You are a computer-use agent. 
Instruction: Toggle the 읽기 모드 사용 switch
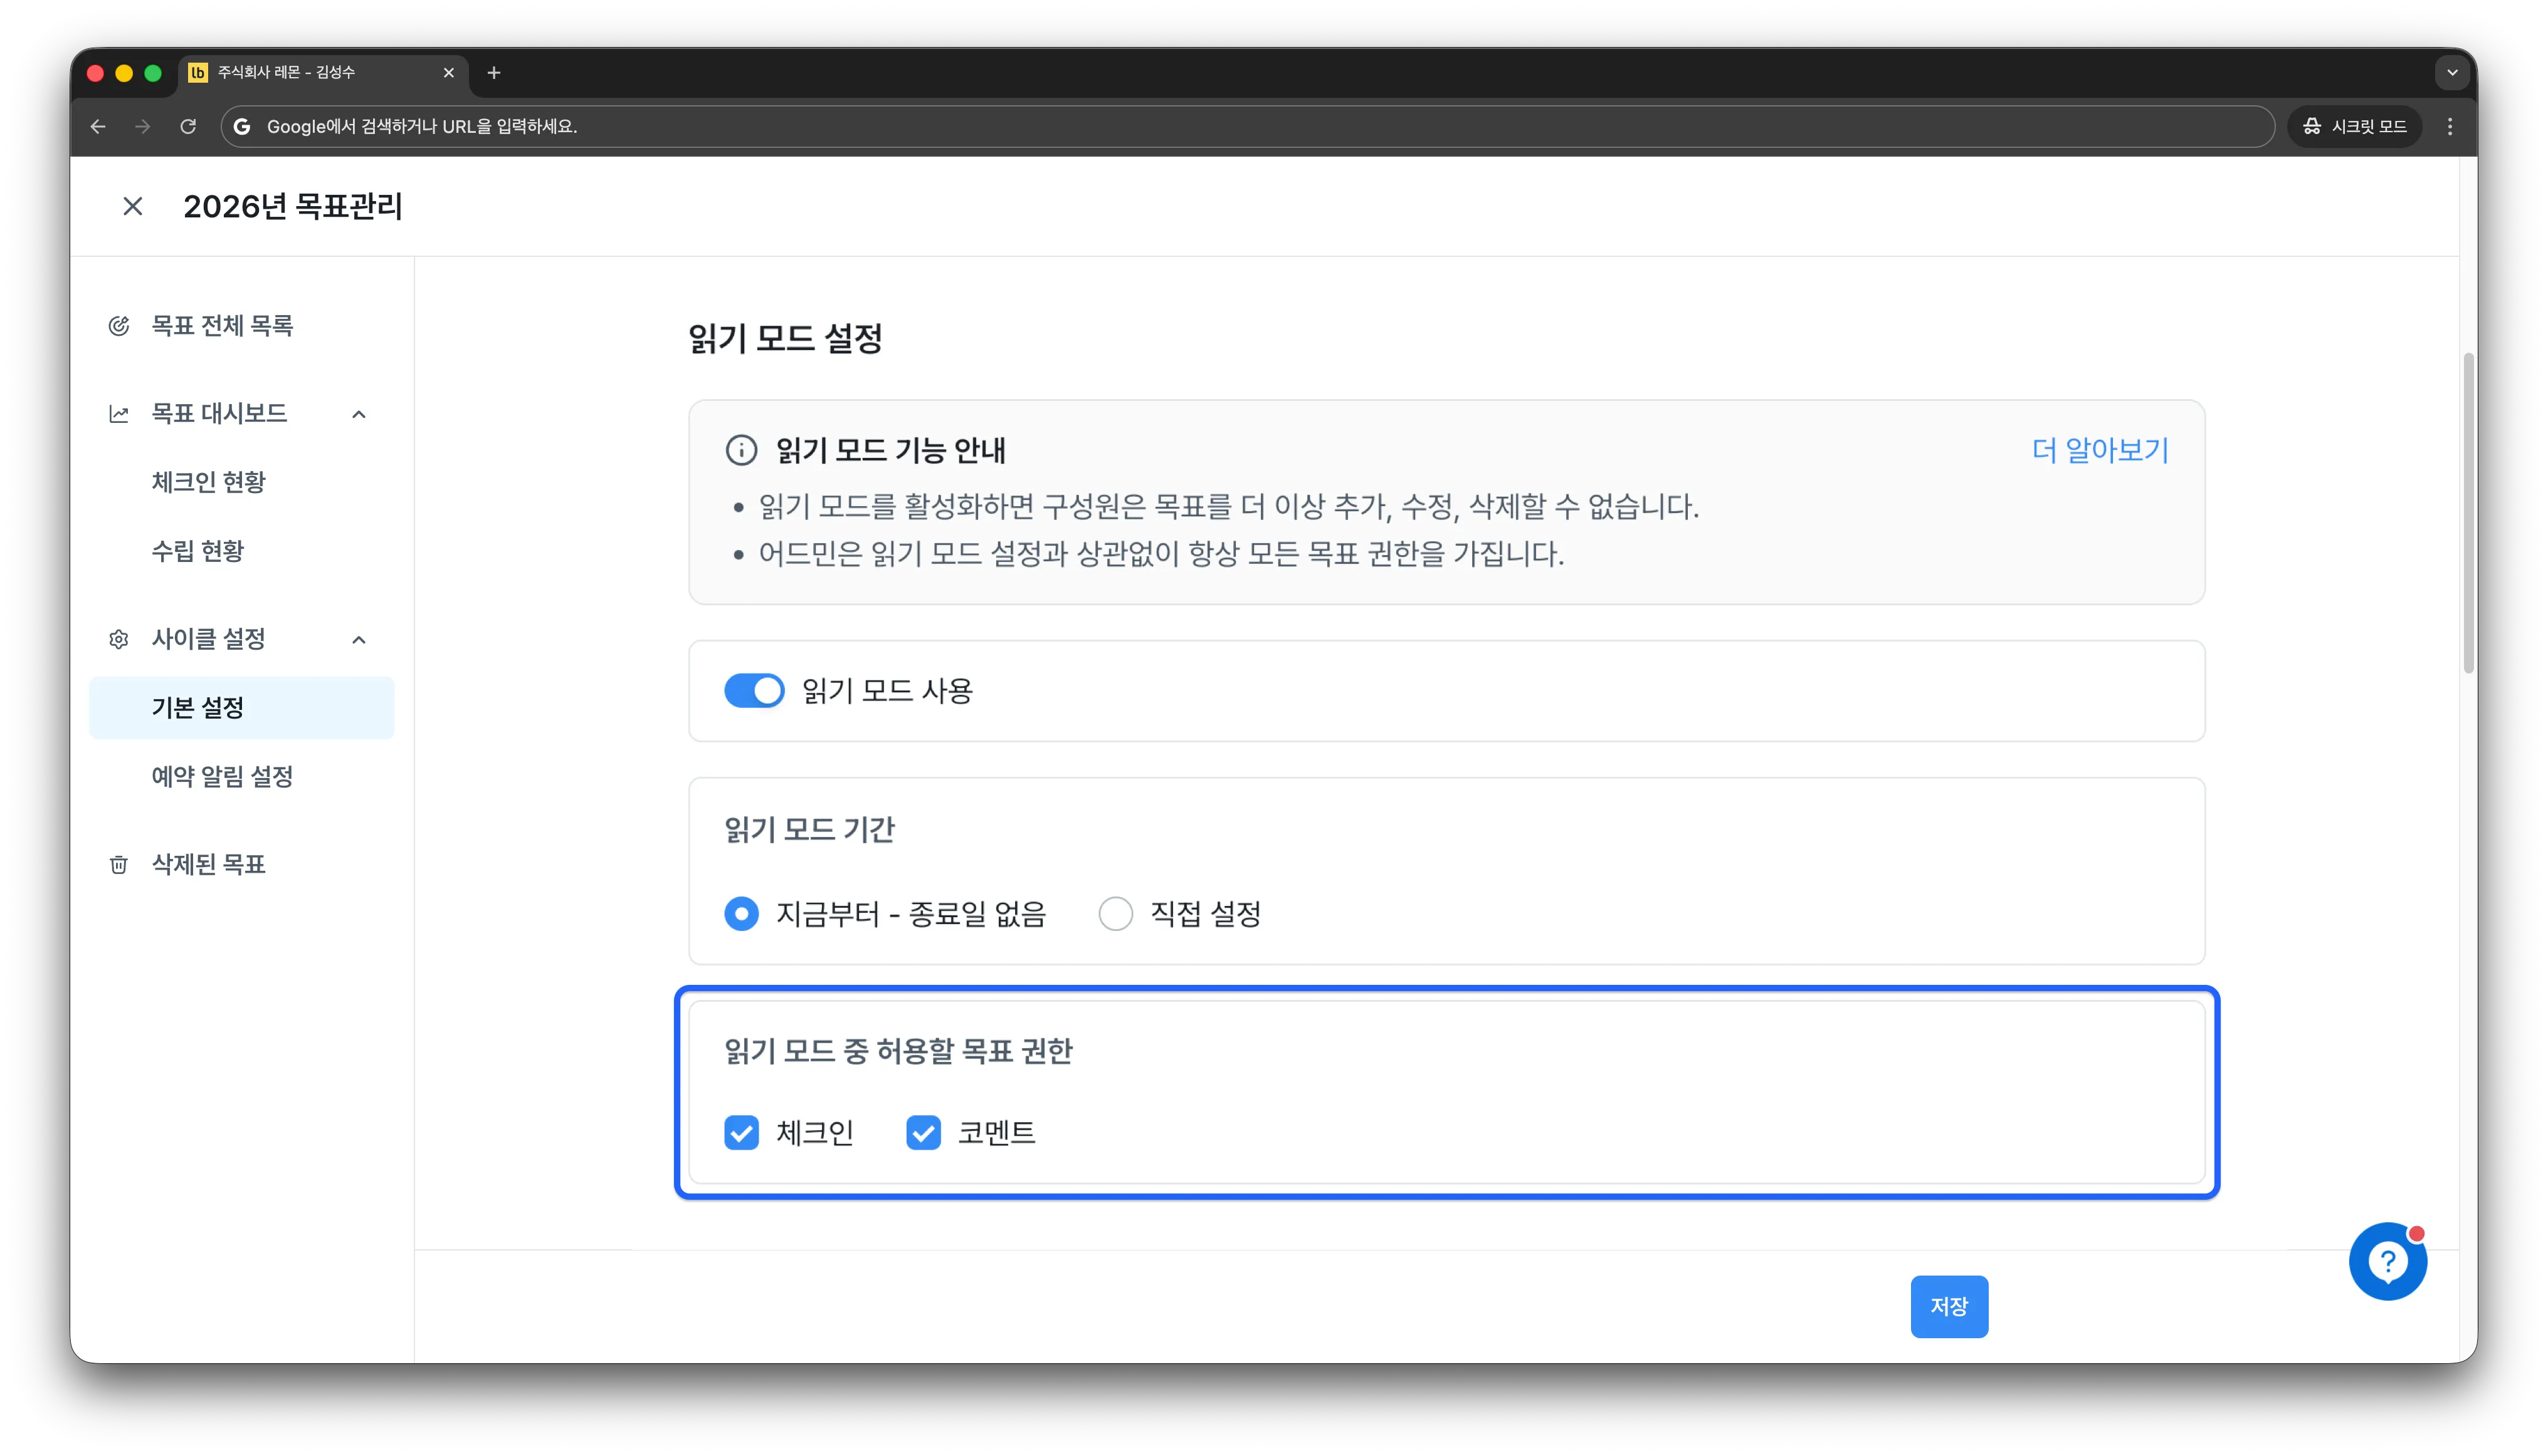click(754, 691)
